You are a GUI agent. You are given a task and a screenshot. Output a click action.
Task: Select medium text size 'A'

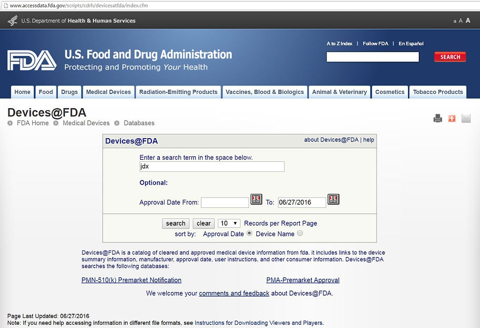tap(460, 21)
